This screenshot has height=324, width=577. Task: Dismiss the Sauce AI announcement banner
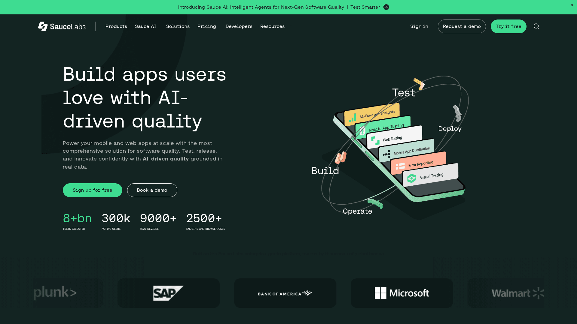[x=572, y=5]
